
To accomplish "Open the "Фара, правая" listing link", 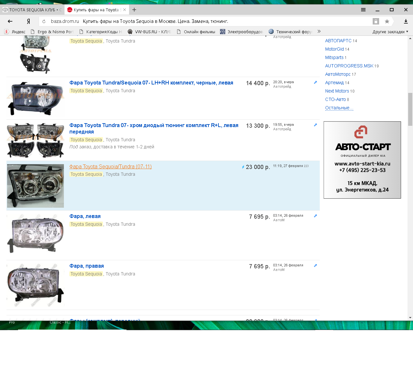I will (86, 266).
